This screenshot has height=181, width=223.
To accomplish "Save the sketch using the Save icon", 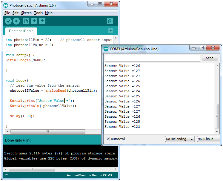I will tap(42, 21).
